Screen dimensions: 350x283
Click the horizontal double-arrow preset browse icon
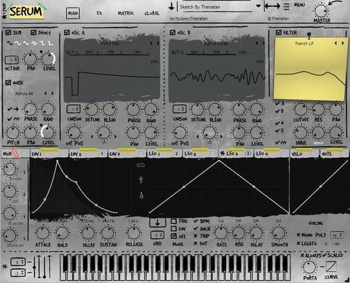(272, 6)
